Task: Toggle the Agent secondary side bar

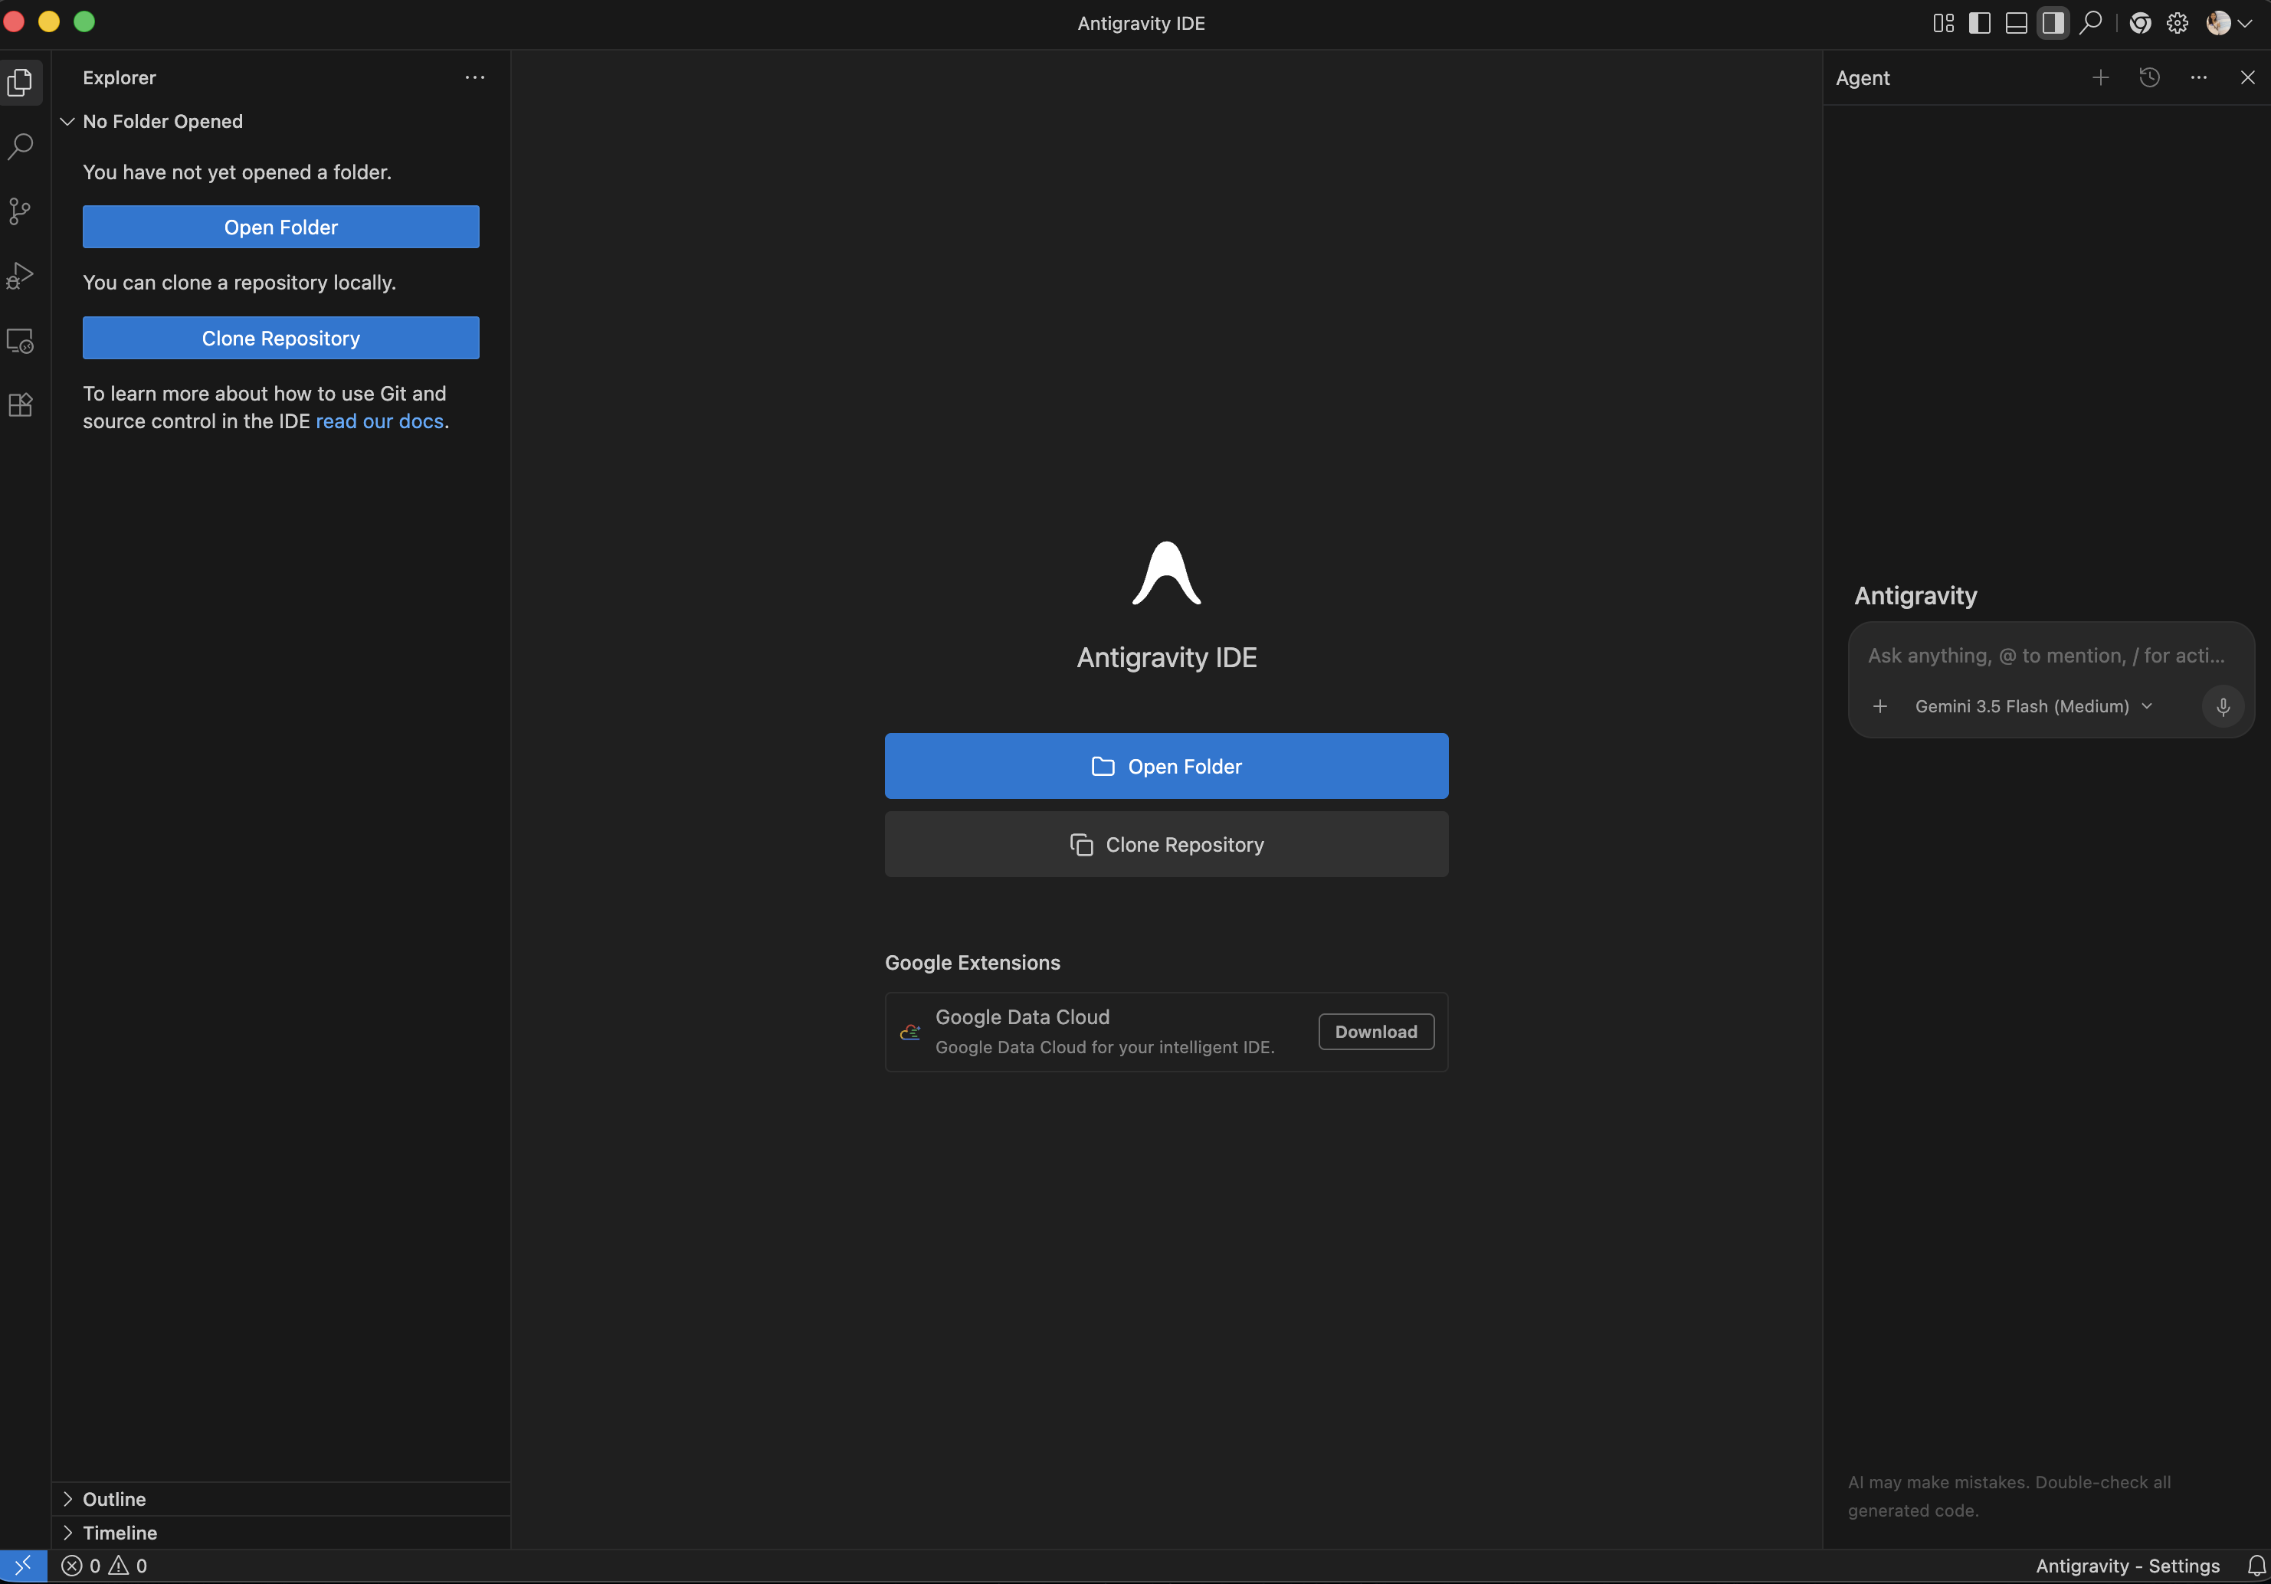Action: coord(2053,23)
